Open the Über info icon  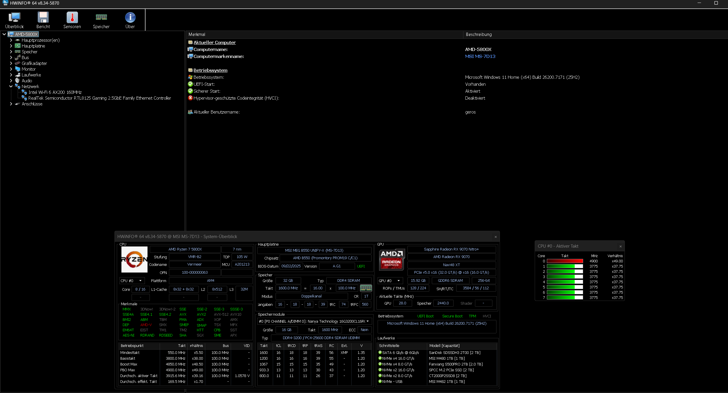coord(130,18)
